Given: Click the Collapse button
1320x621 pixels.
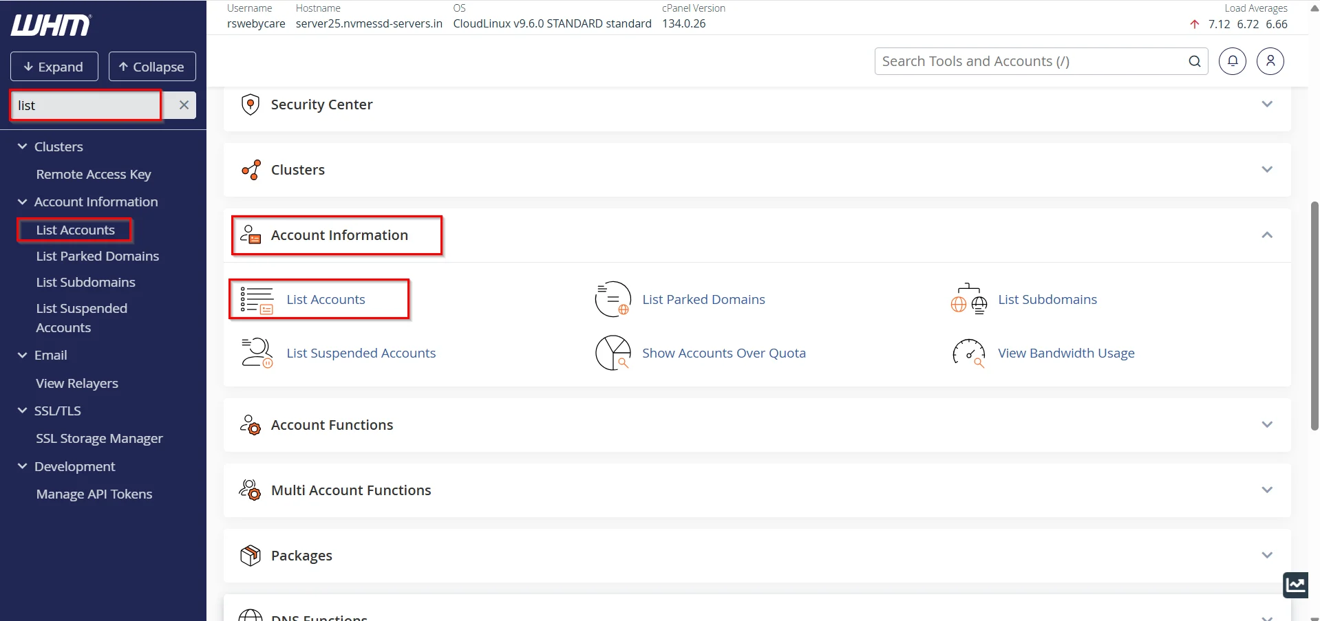Looking at the screenshot, I should pos(152,67).
